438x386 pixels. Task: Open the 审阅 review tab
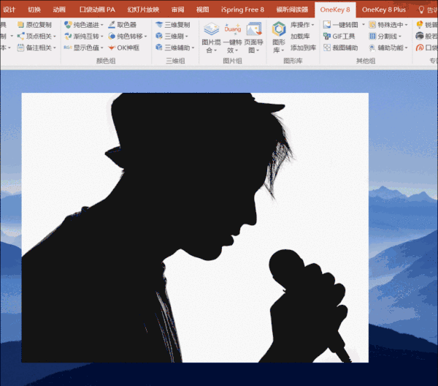click(x=178, y=10)
